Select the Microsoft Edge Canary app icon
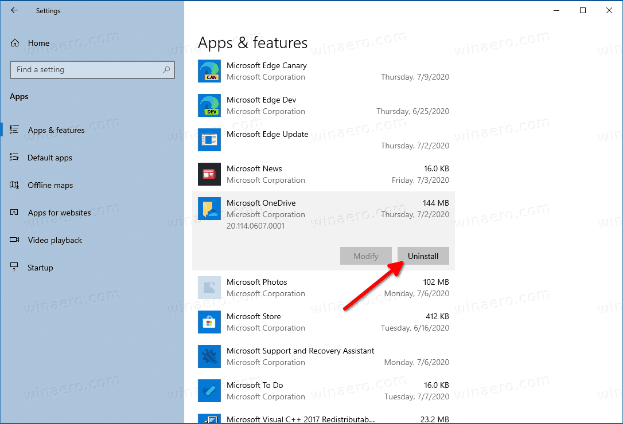Screen dimensions: 623x424 [209, 71]
